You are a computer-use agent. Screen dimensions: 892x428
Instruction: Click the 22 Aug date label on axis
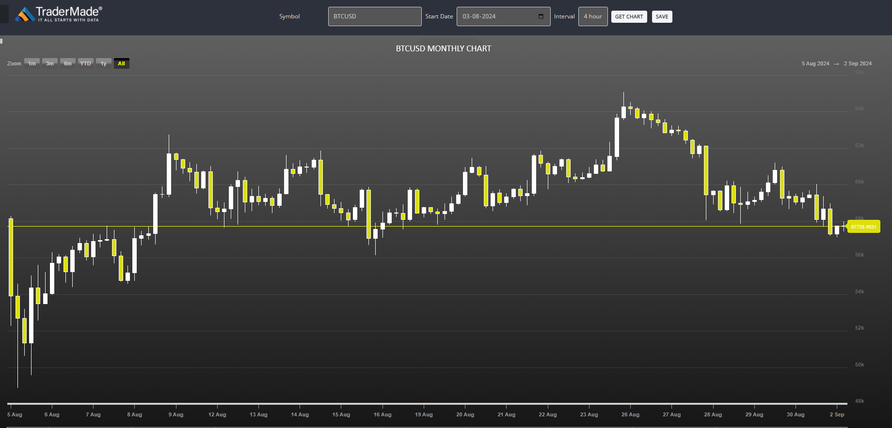pyautogui.click(x=548, y=414)
